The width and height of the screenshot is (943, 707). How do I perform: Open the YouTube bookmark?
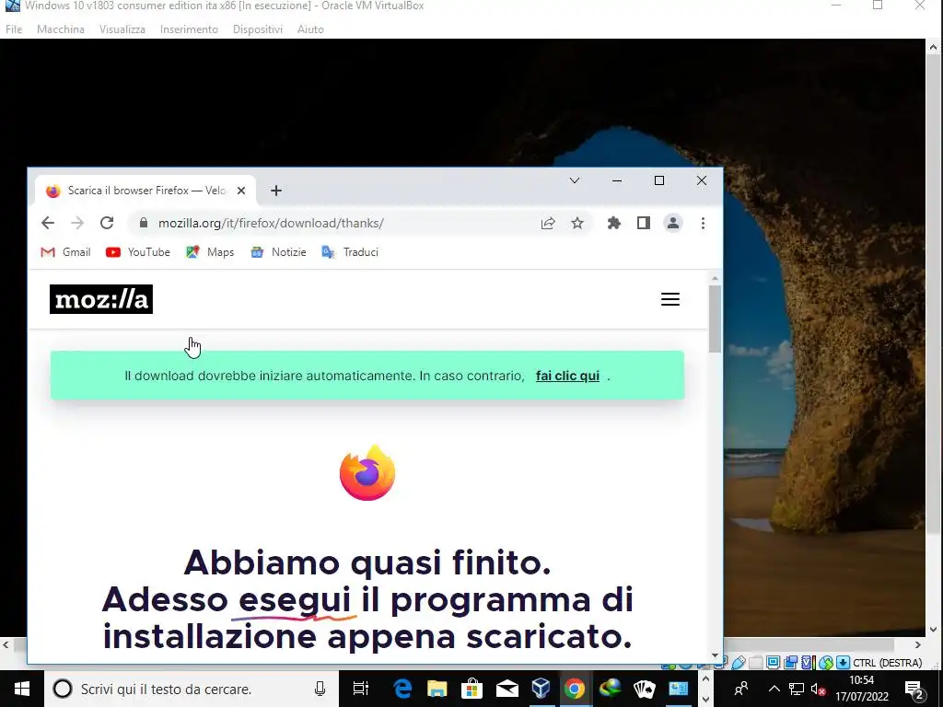[138, 252]
